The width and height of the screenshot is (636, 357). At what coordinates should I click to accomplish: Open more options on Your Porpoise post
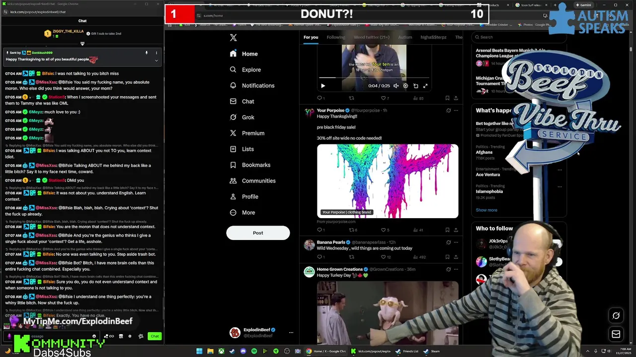[x=456, y=111]
